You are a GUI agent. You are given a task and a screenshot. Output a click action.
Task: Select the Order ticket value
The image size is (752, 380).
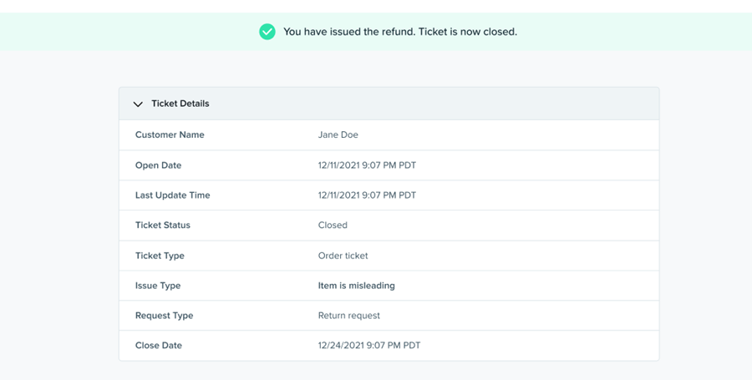pos(343,256)
